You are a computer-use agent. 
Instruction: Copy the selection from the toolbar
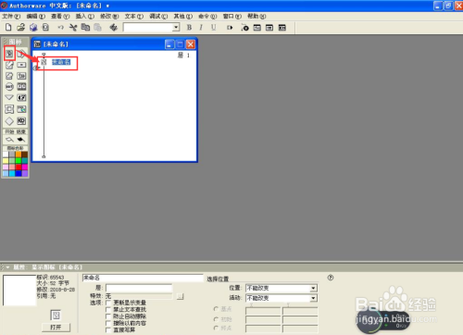[x=85, y=28]
